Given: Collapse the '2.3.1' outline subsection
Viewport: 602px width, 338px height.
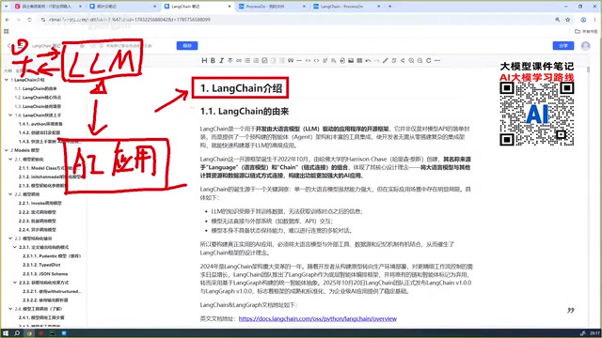Looking at the screenshot, I should coord(15,247).
